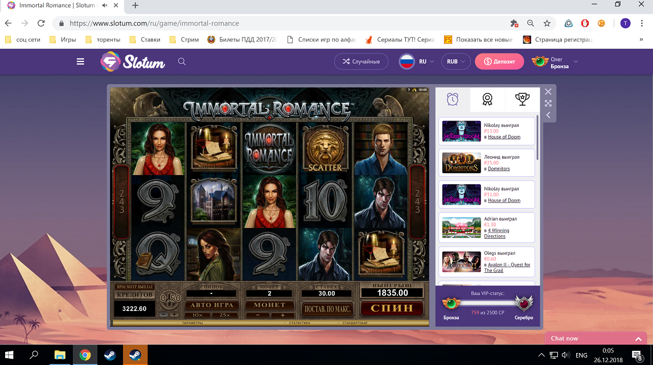Click the Slotum logo
Viewport: 653px width, 365px height.
coord(133,61)
